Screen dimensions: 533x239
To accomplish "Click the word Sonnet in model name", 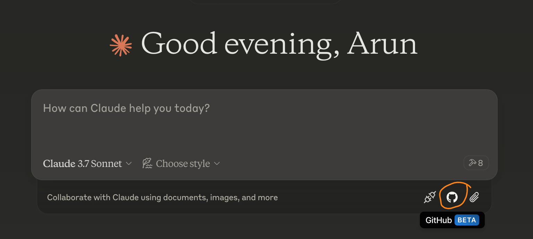I will [106, 163].
